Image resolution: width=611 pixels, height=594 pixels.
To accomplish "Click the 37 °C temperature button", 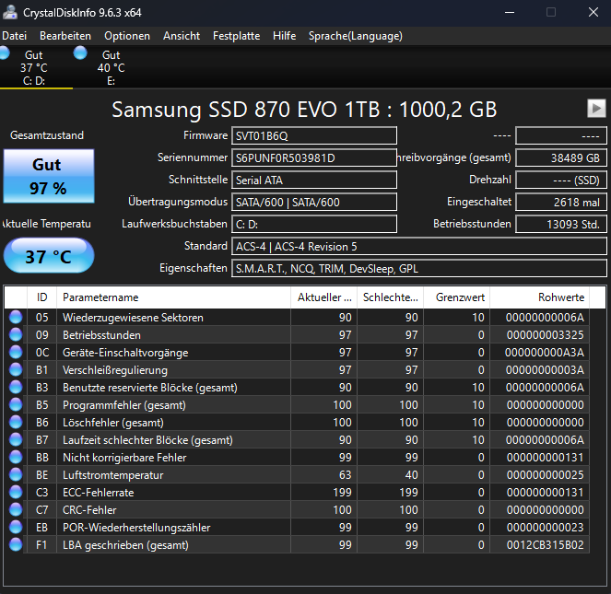I will point(49,255).
